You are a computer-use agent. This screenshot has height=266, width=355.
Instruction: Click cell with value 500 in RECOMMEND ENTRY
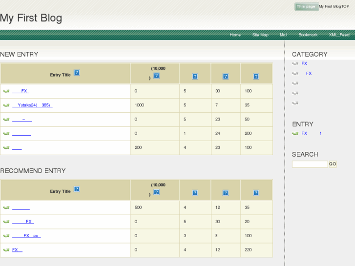coord(155,207)
